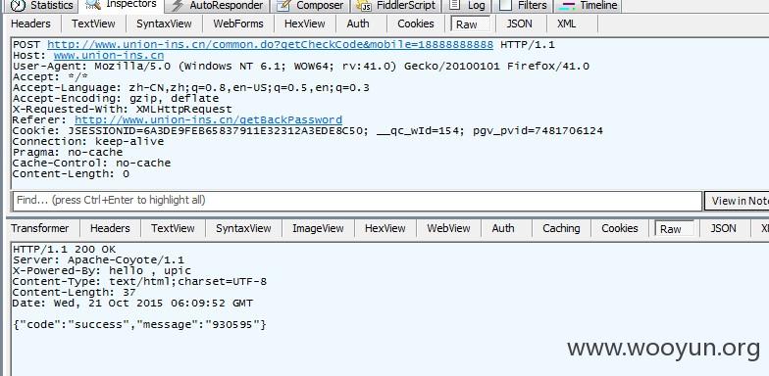This screenshot has height=376, width=769.
Task: Open request Cookies tab
Action: tap(416, 23)
